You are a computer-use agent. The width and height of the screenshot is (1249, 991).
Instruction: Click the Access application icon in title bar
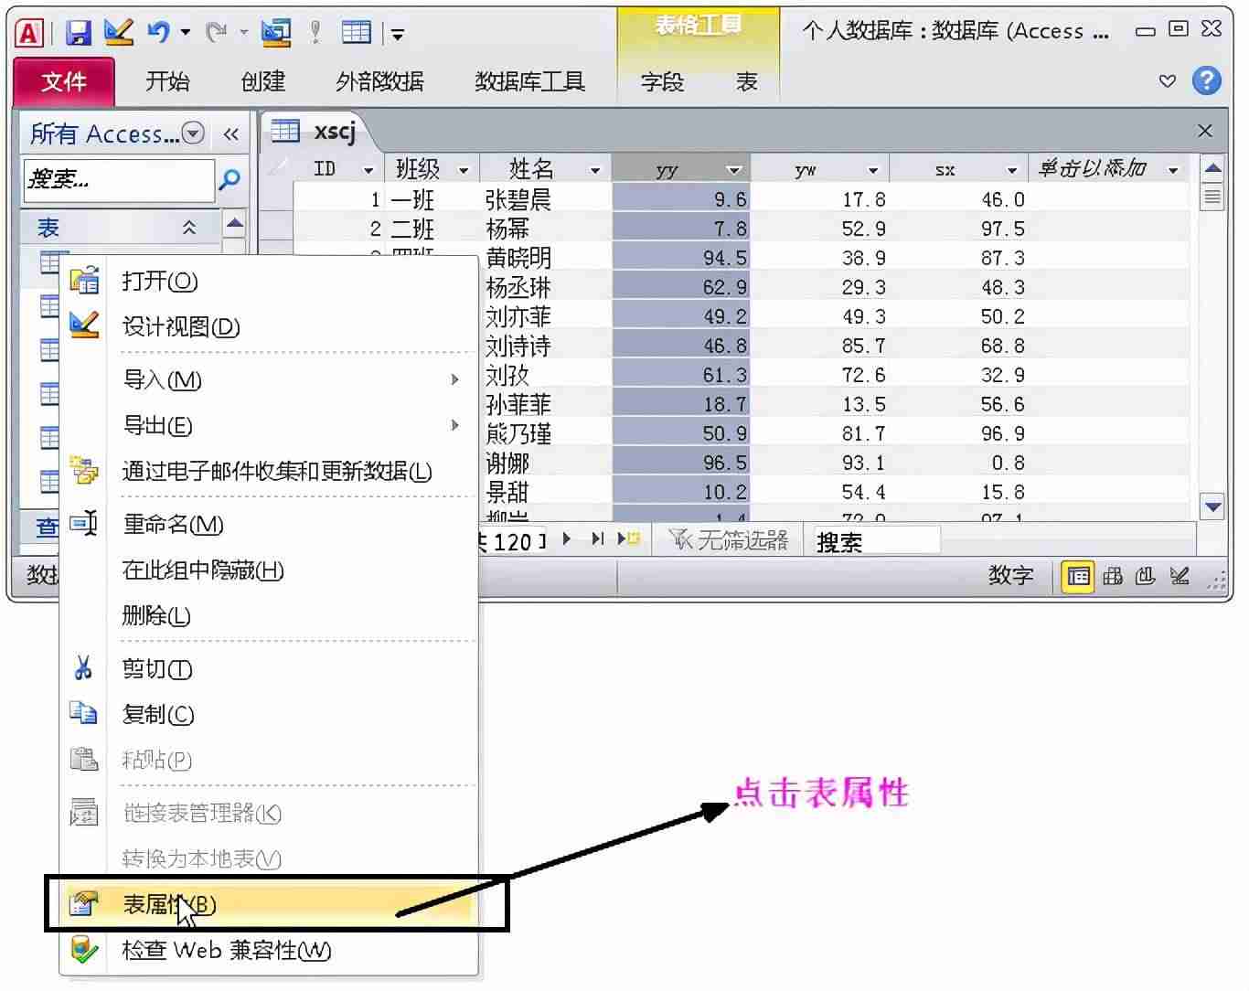pyautogui.click(x=29, y=34)
